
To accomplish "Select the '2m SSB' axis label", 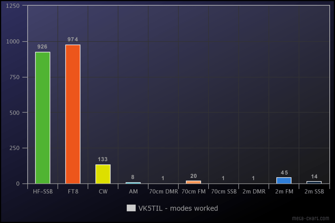I will coord(314,192).
